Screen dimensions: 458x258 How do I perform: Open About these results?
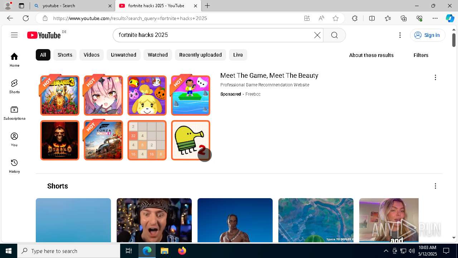coord(371,55)
